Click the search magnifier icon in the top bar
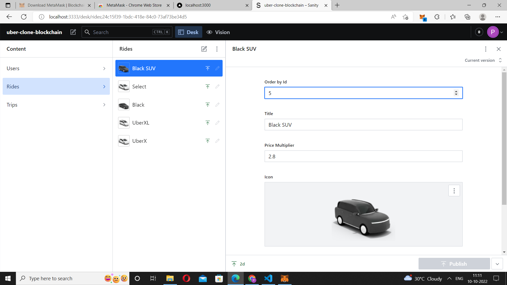 click(x=87, y=32)
